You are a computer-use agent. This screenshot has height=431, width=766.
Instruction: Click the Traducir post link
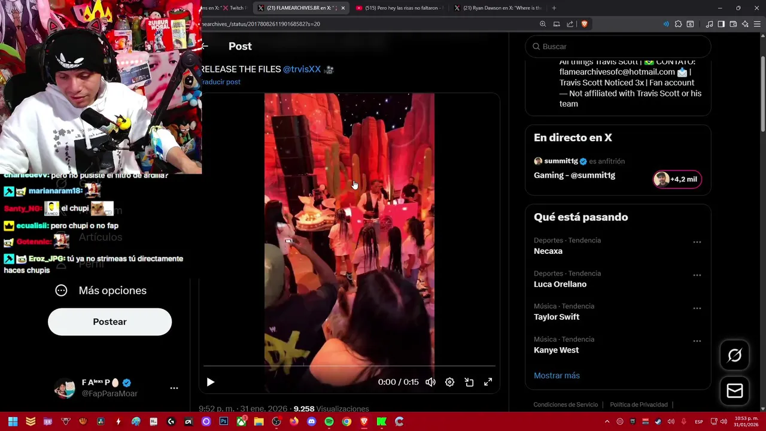tap(221, 82)
